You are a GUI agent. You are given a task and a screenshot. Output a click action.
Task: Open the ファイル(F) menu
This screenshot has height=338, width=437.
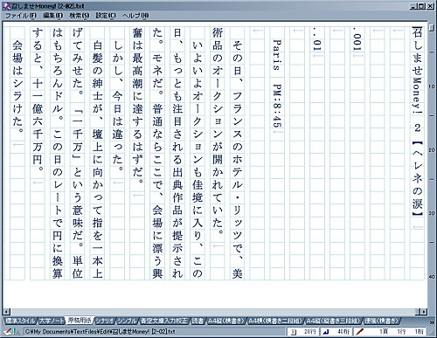[x=21, y=16]
